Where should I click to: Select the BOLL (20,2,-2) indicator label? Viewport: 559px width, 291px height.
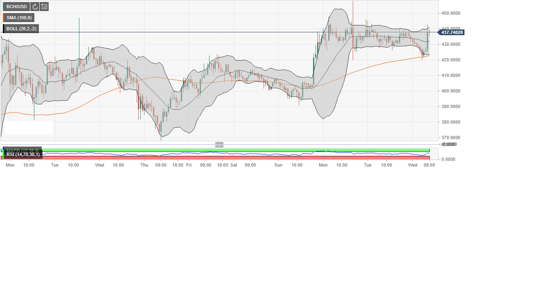[21, 29]
